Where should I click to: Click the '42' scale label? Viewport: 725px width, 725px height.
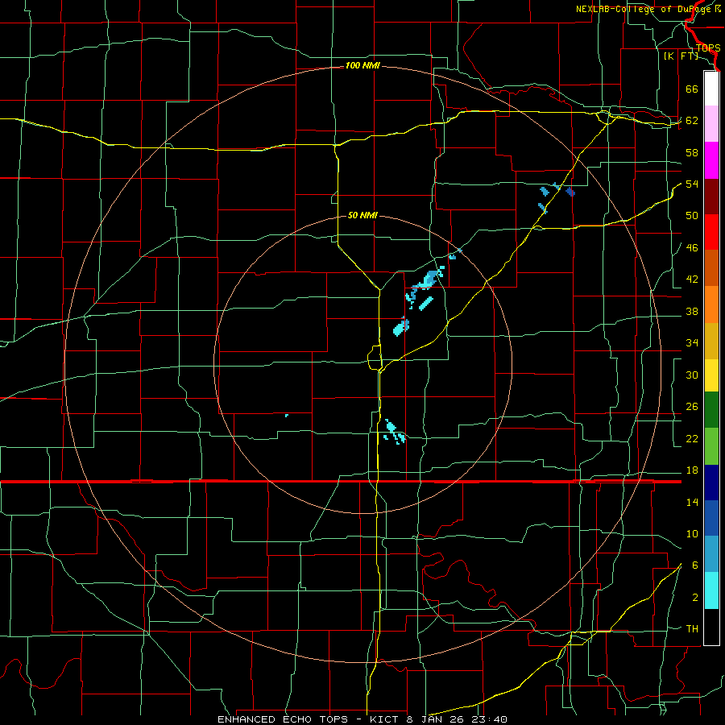point(692,280)
